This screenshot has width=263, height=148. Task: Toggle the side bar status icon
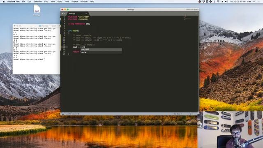tap(63, 114)
